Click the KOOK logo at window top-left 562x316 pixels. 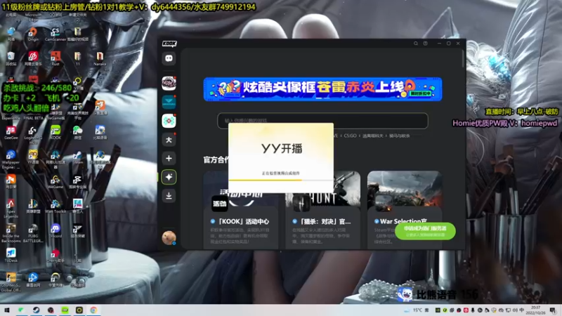169,44
